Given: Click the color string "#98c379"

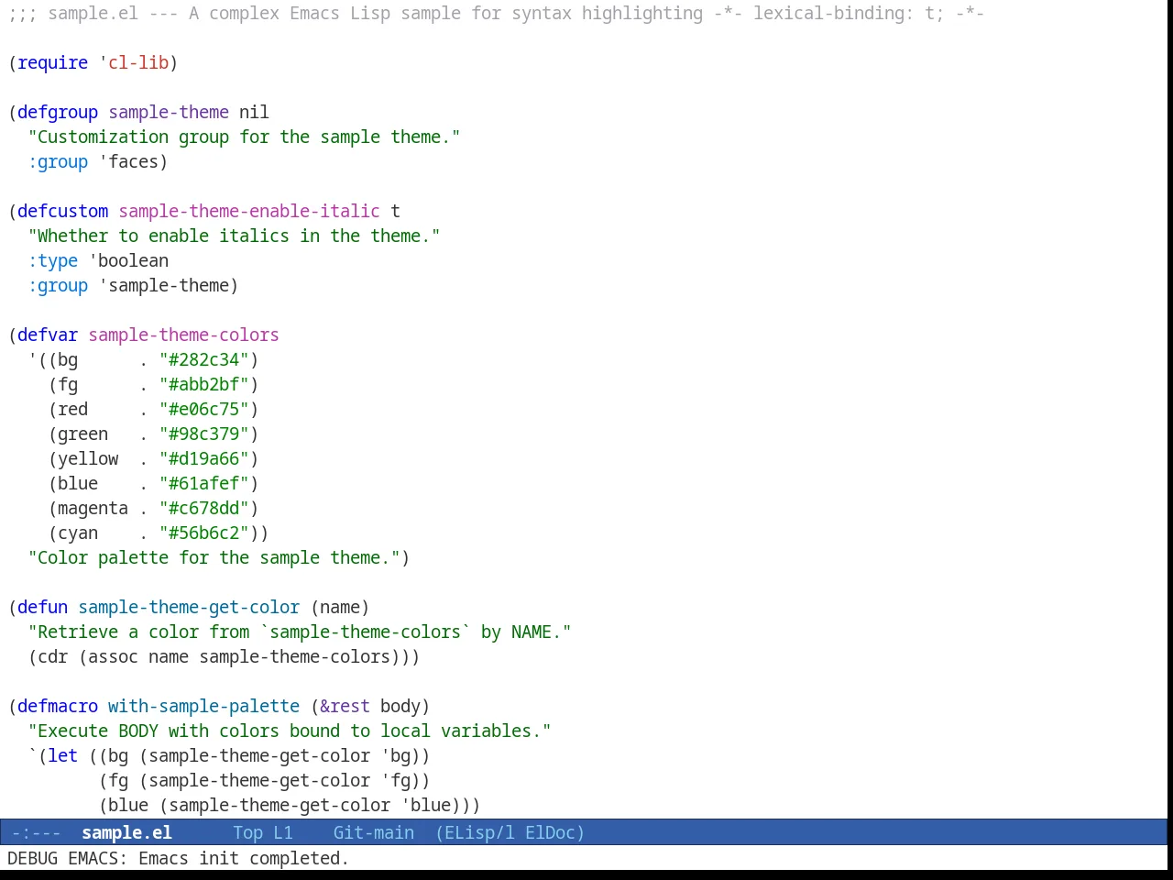Looking at the screenshot, I should pyautogui.click(x=204, y=434).
